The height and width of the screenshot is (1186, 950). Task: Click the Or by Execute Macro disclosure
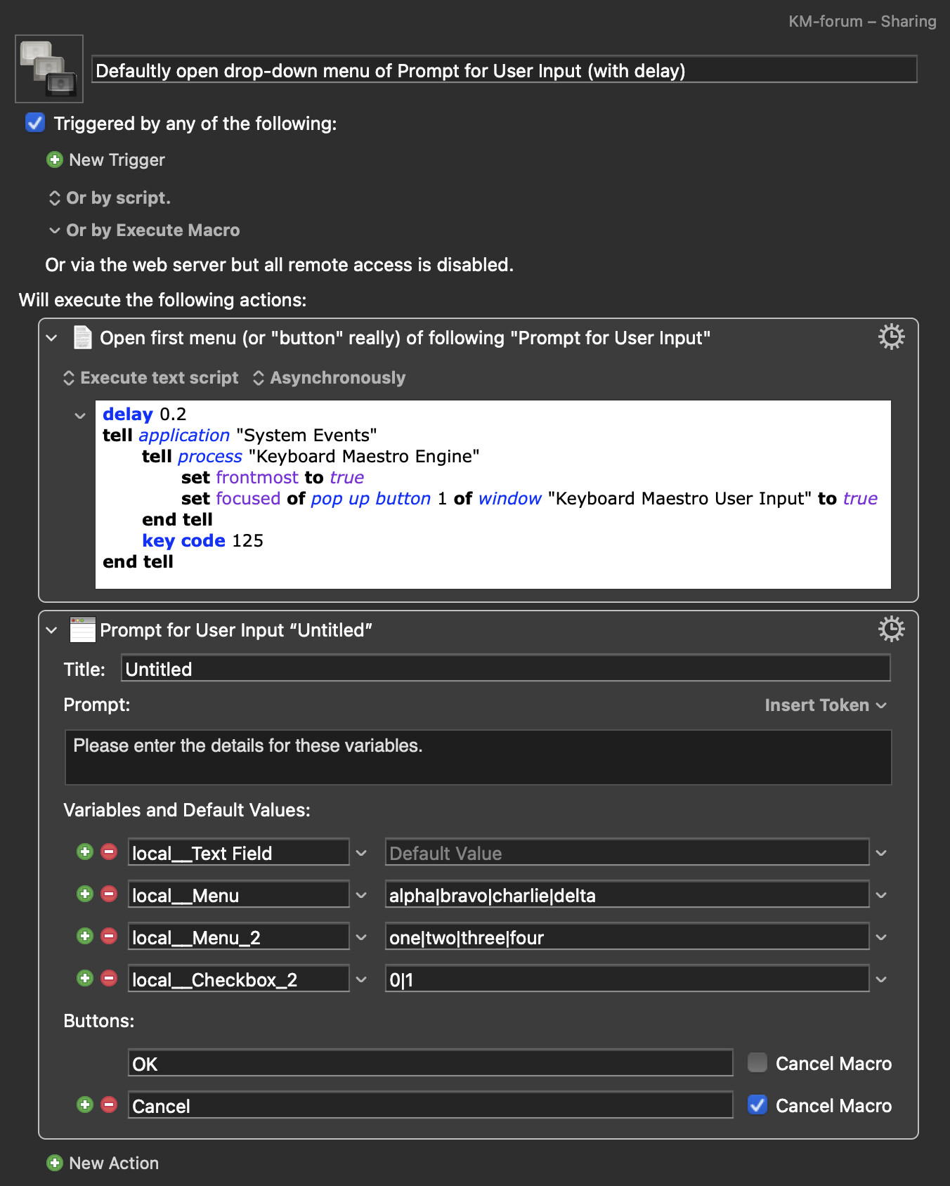(x=55, y=230)
